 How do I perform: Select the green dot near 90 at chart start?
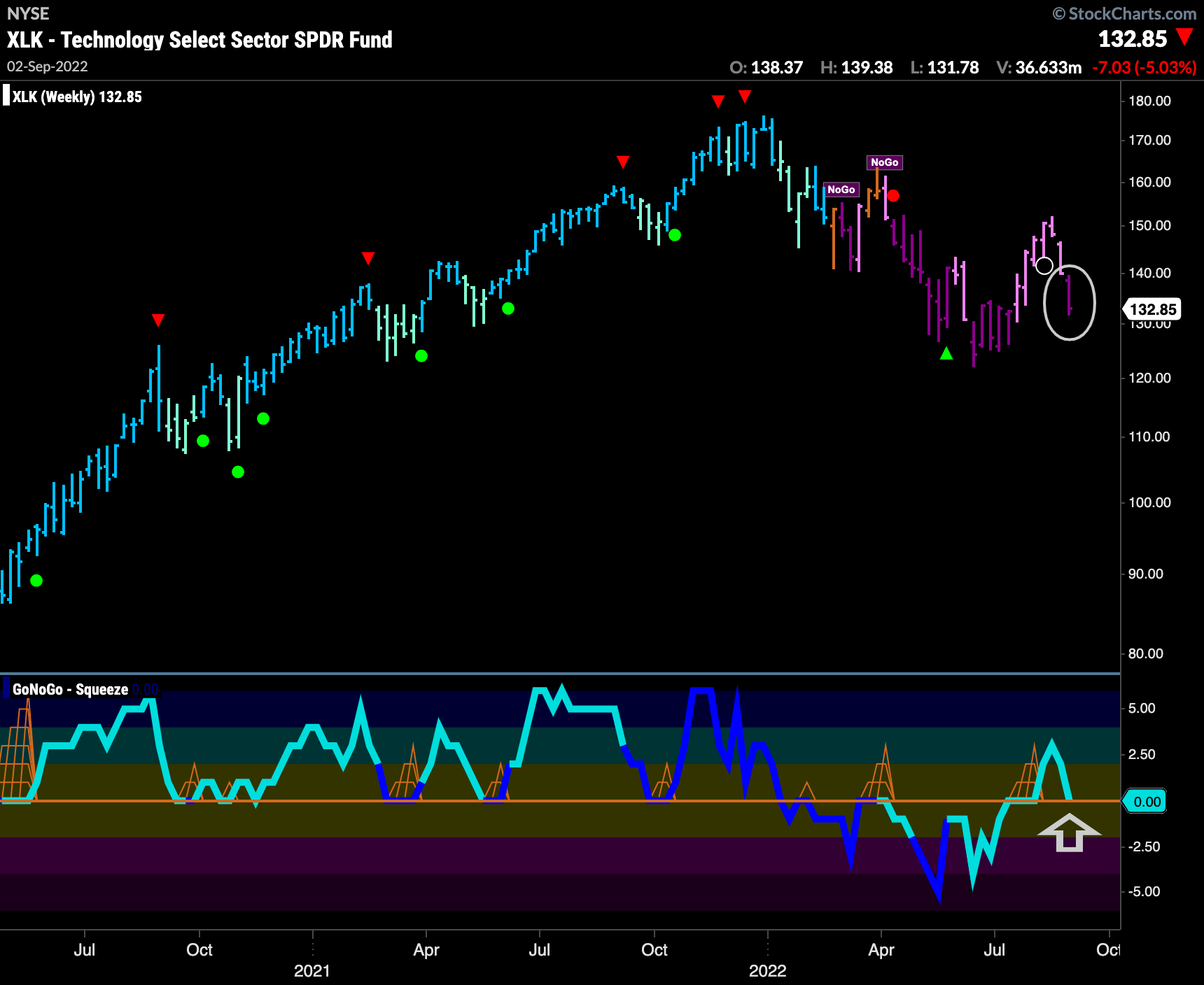pyautogui.click(x=36, y=581)
